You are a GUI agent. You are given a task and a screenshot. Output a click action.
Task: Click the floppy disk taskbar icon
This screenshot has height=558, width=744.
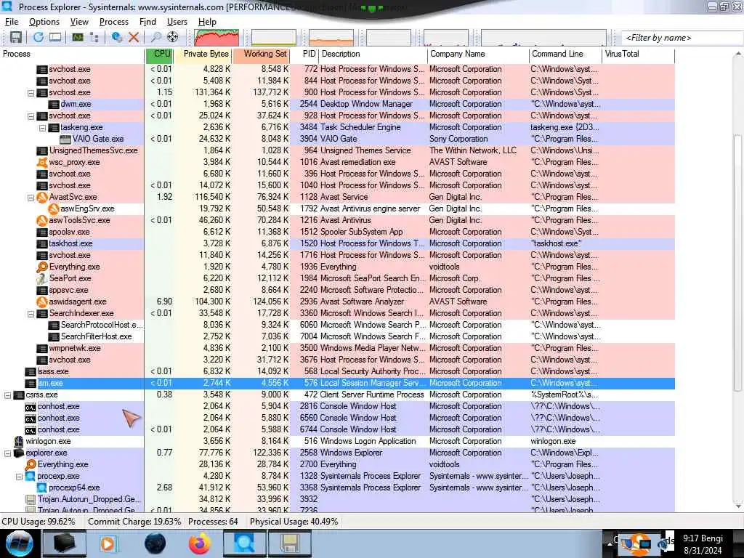(x=289, y=543)
